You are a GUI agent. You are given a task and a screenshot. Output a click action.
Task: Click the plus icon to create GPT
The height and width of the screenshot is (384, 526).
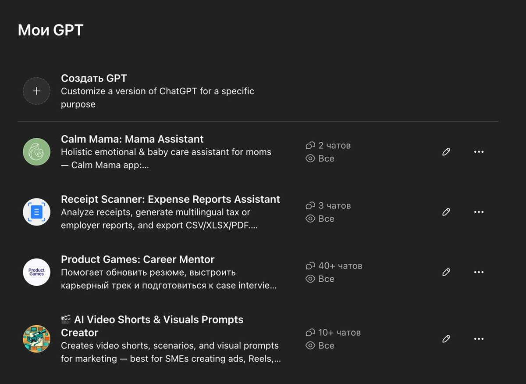click(x=37, y=91)
